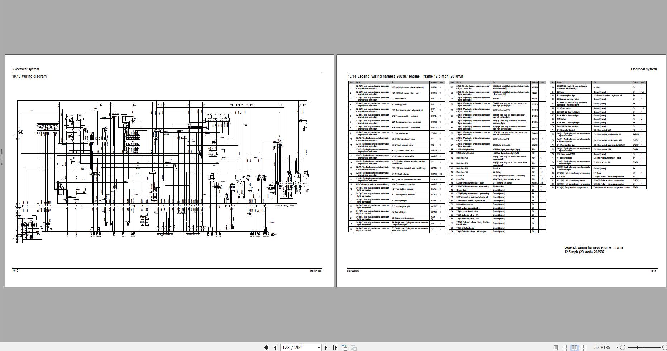Enable continuous facing pages view

584,347
